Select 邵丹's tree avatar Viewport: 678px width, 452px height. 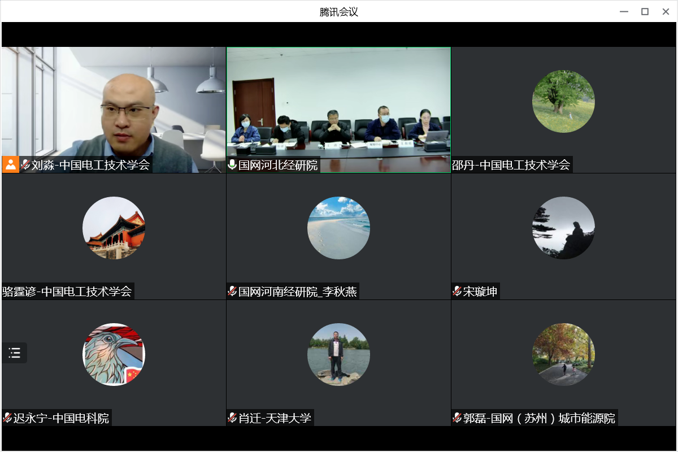563,102
